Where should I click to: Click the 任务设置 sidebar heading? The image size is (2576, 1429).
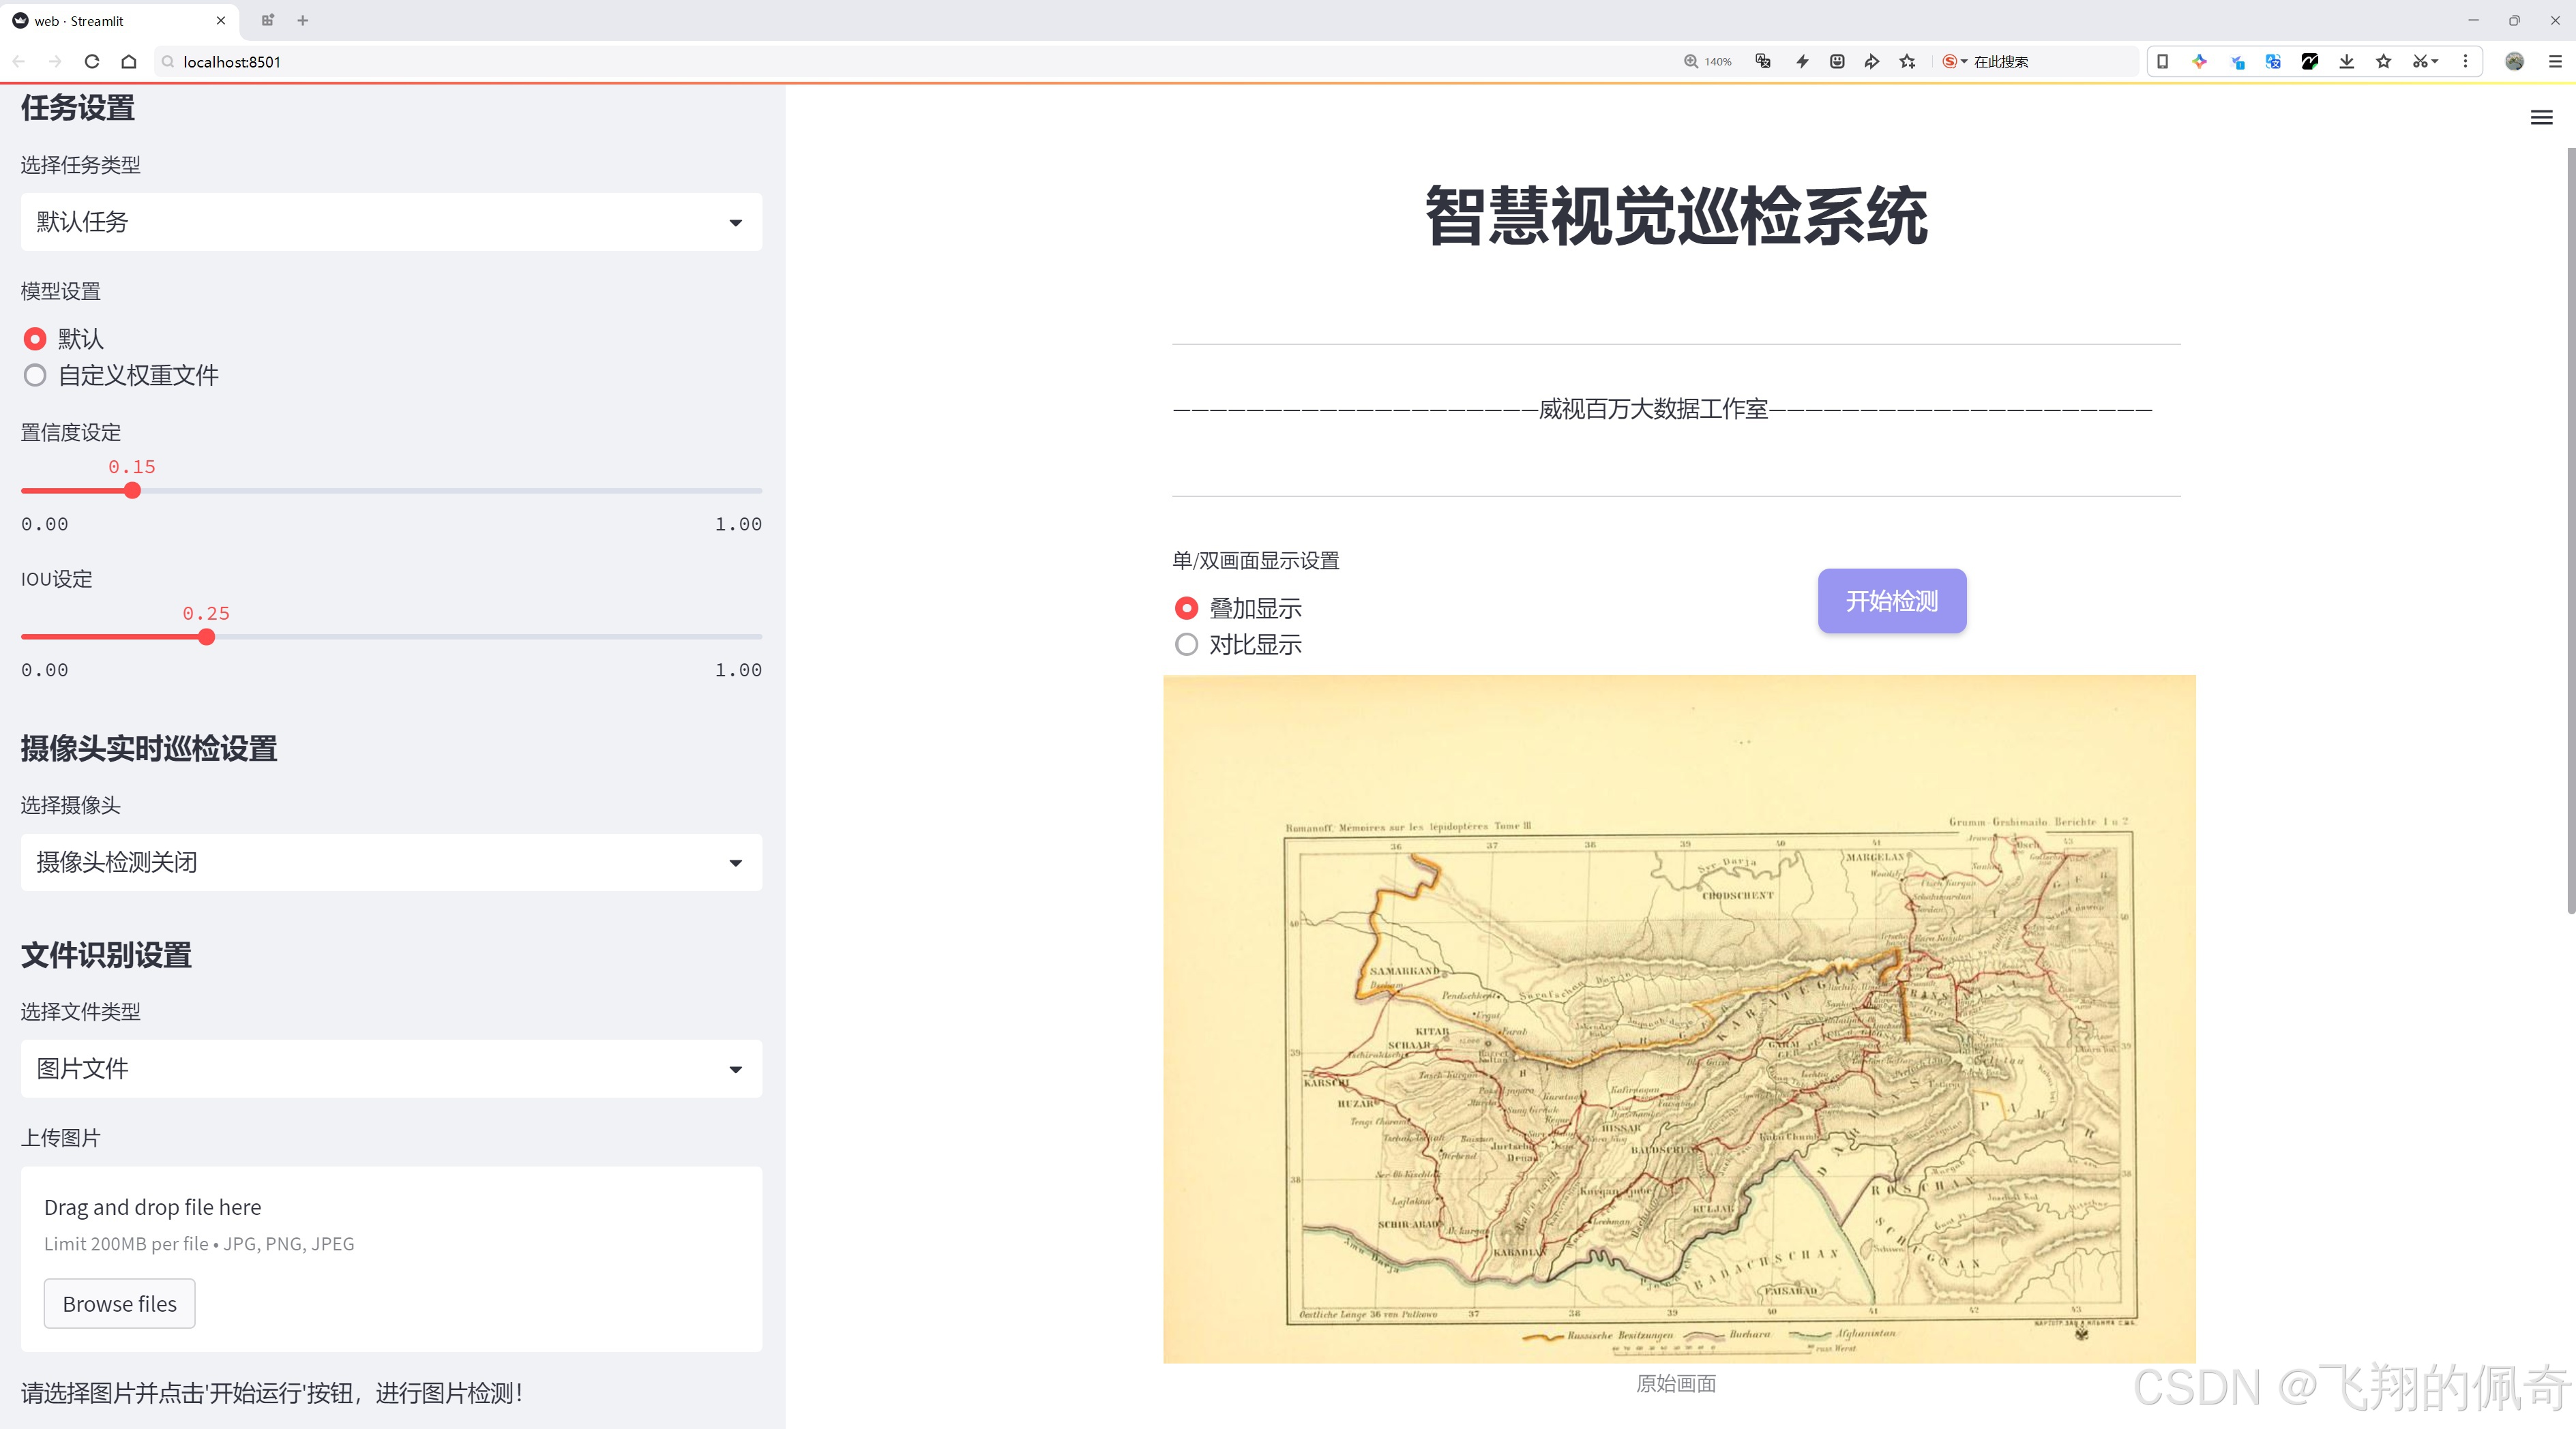click(78, 108)
